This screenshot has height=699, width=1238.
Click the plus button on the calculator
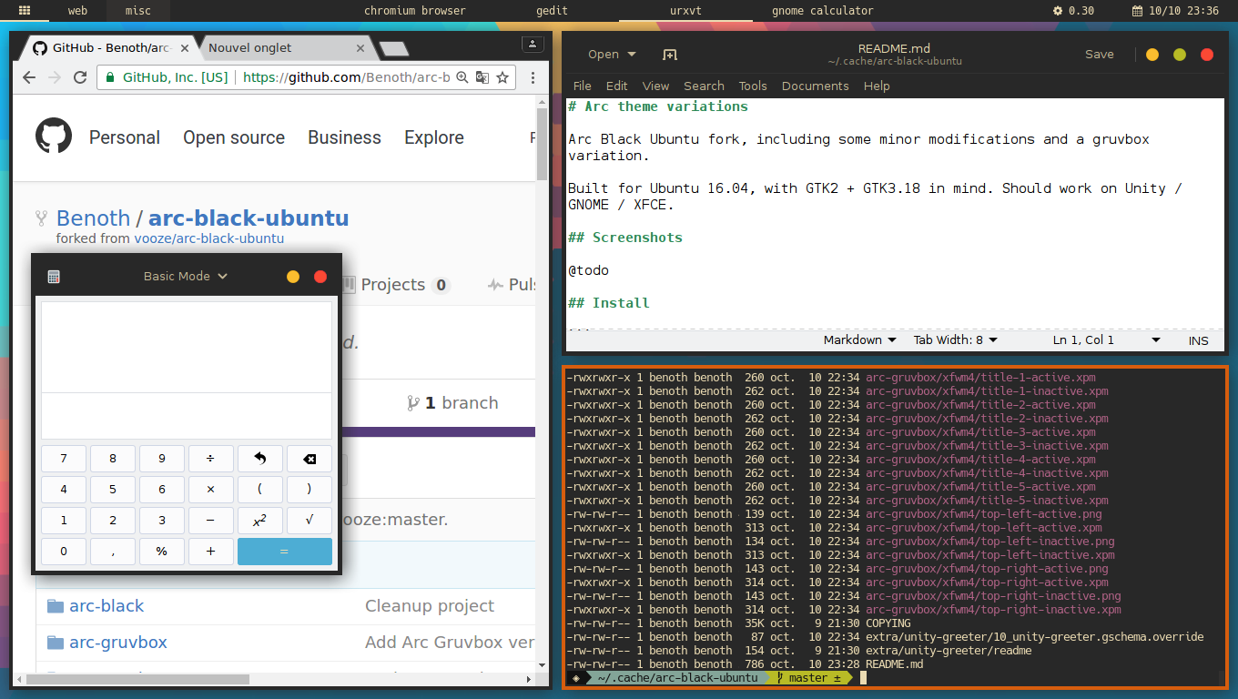(x=211, y=552)
